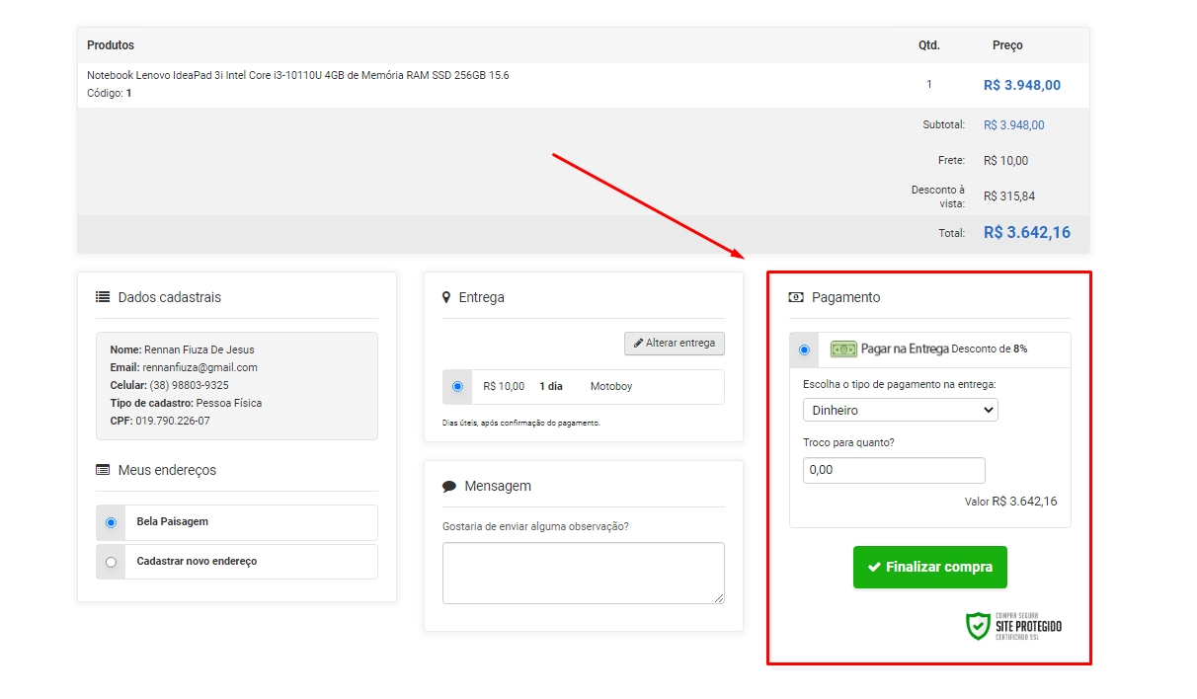
Task: Click the observation message textarea
Action: pyautogui.click(x=584, y=573)
